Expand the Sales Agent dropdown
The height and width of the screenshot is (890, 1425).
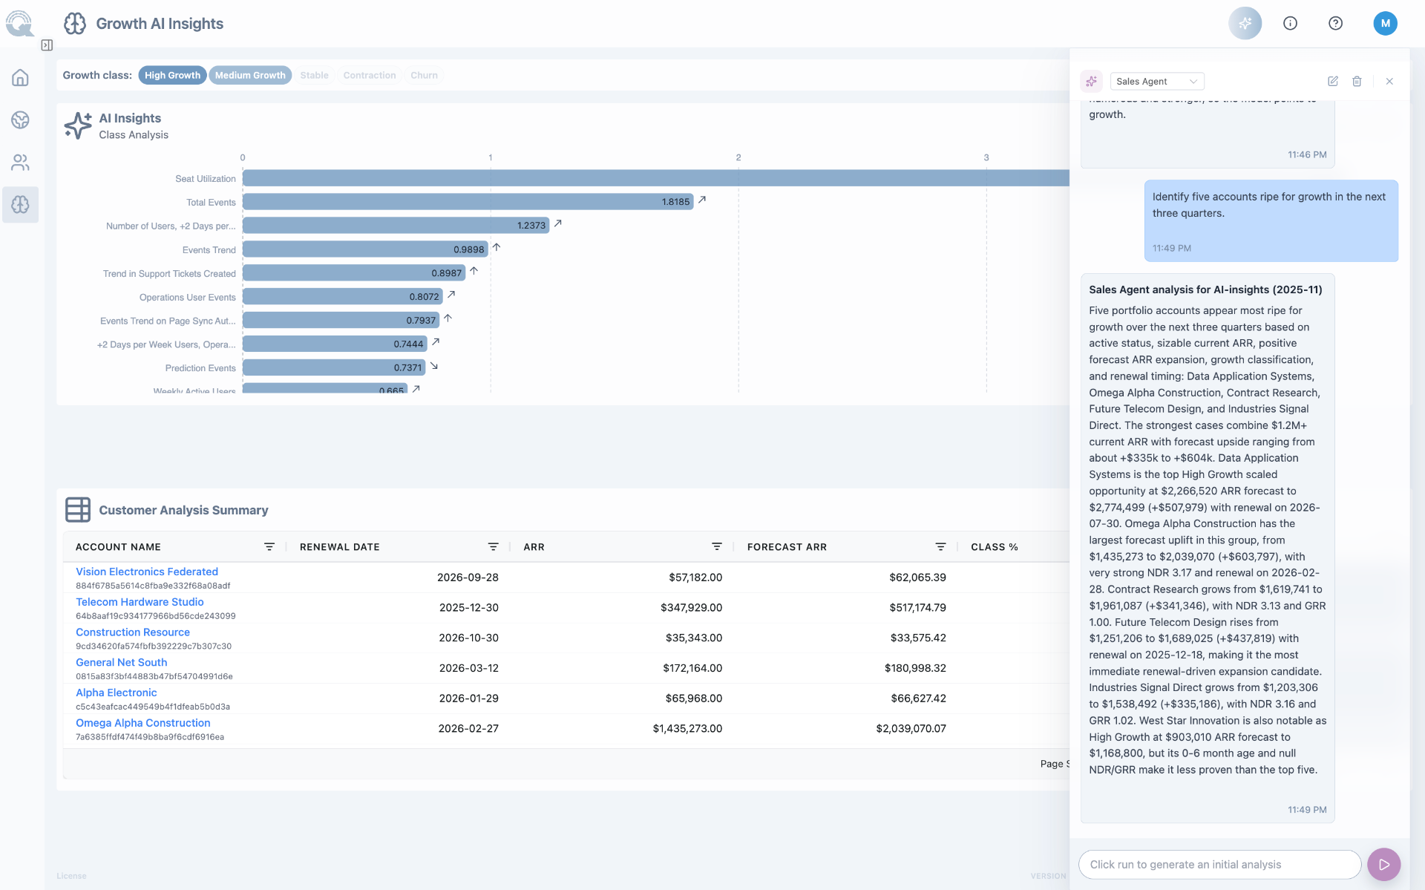click(1157, 81)
